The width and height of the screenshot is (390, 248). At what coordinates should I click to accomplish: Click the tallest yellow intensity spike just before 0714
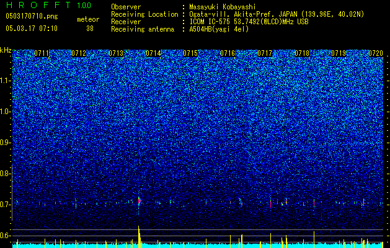[x=138, y=237]
